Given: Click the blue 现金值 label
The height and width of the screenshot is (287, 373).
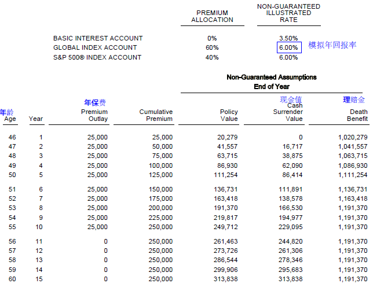Looking at the screenshot, I should point(291,100).
